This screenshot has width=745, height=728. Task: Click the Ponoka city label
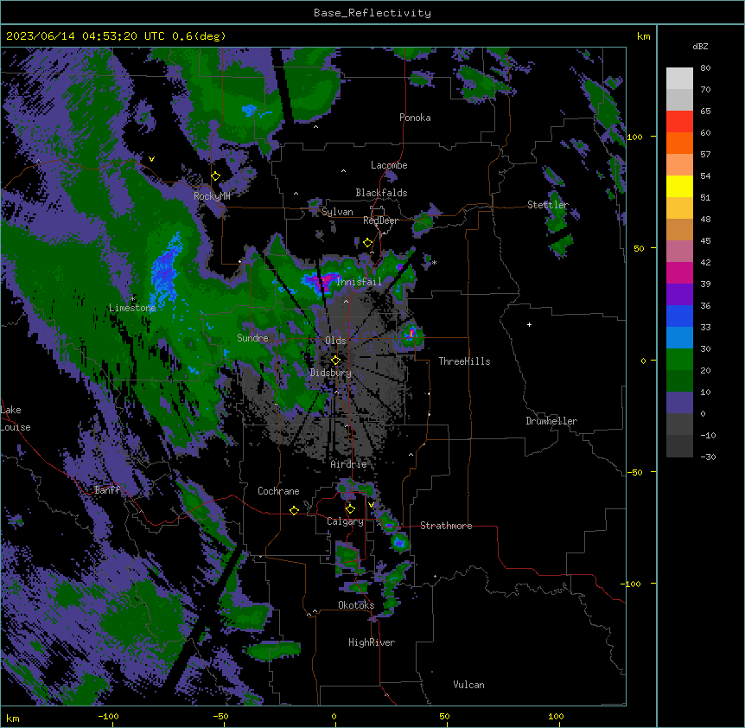pos(415,118)
